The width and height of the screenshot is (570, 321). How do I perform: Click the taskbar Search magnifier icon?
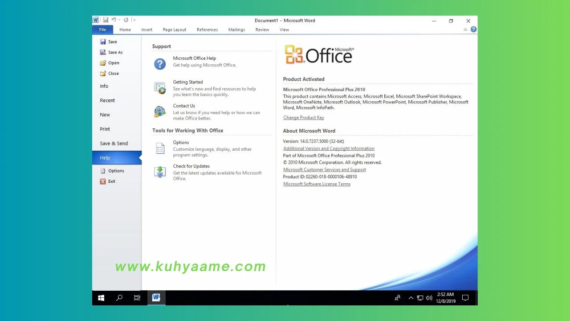[119, 298]
